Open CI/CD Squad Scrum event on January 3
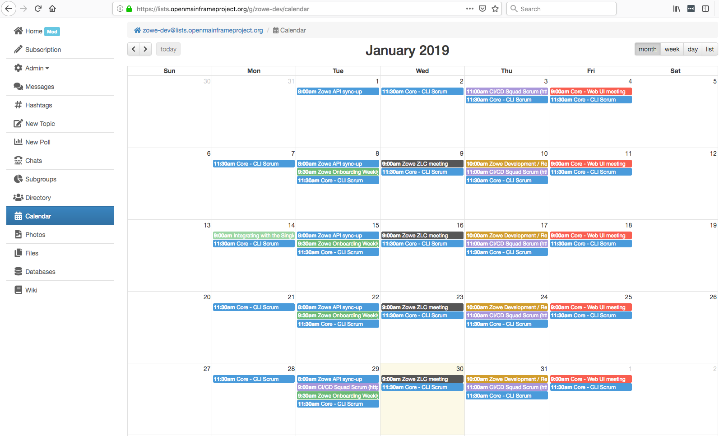Screen dimensions: 719x436 [x=507, y=92]
